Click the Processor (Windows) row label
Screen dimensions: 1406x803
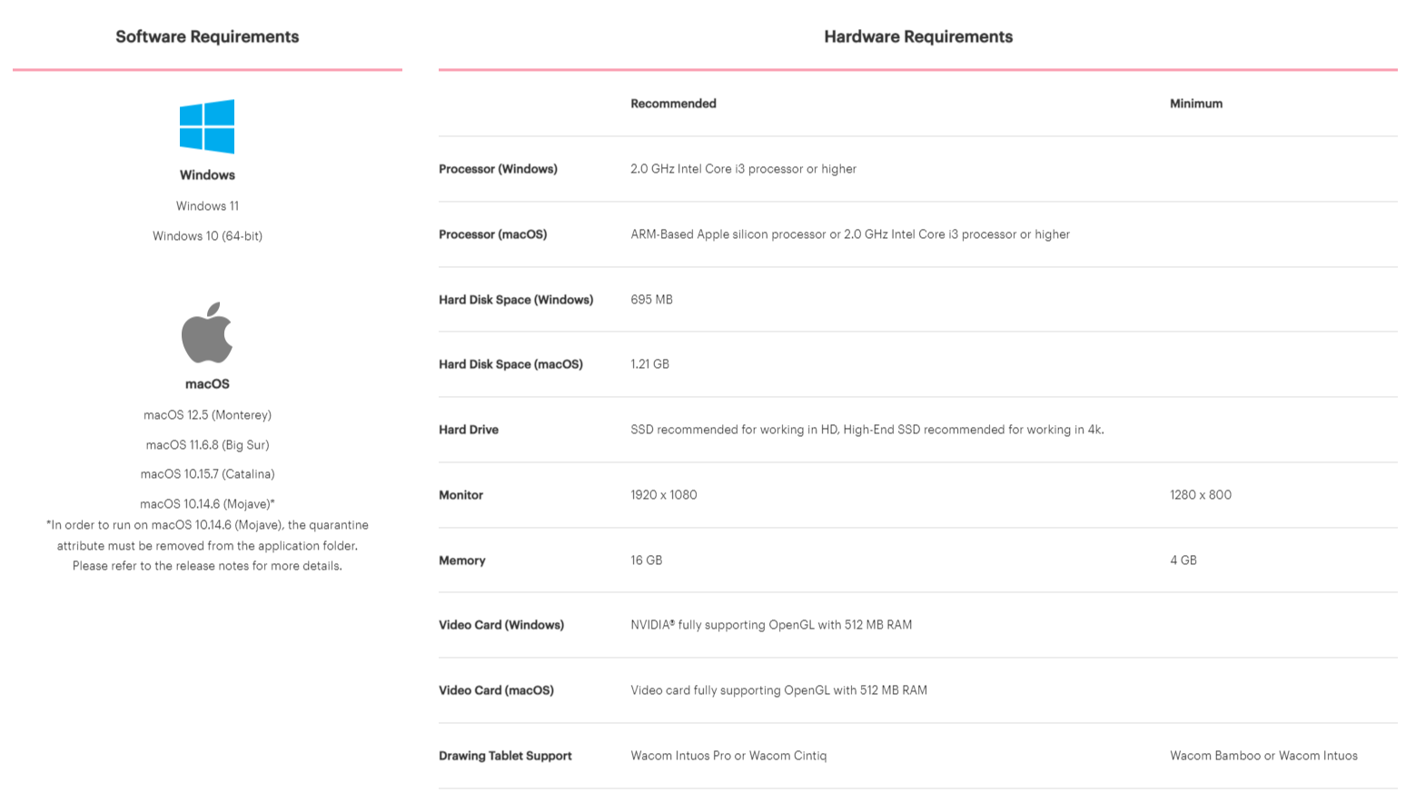point(498,169)
